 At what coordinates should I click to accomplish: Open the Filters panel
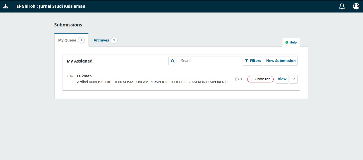(253, 61)
